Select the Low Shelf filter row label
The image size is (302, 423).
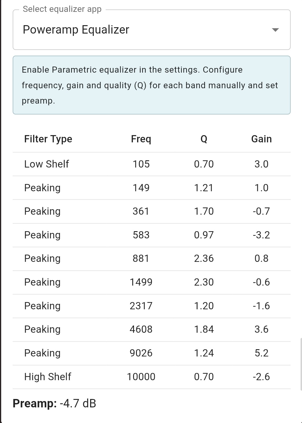click(46, 164)
